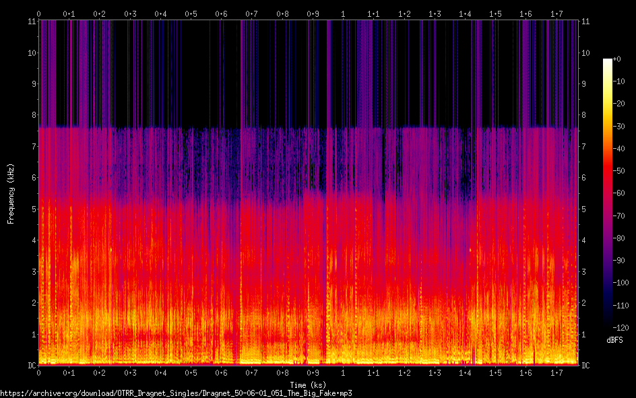Click the "Time (ks)" axis label
The width and height of the screenshot is (636, 398).
(x=308, y=385)
